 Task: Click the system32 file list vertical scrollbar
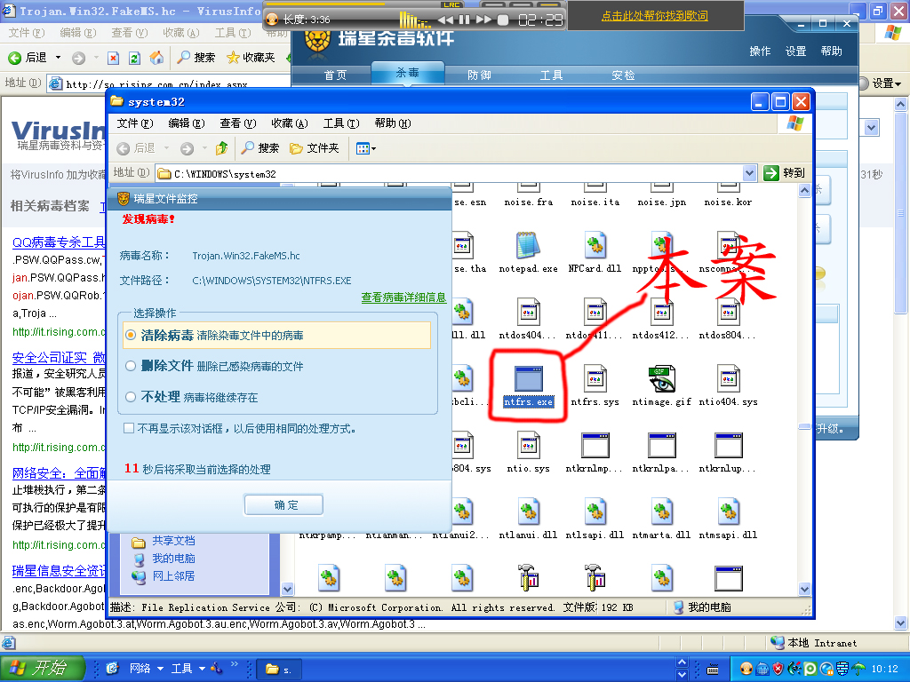pos(804,389)
